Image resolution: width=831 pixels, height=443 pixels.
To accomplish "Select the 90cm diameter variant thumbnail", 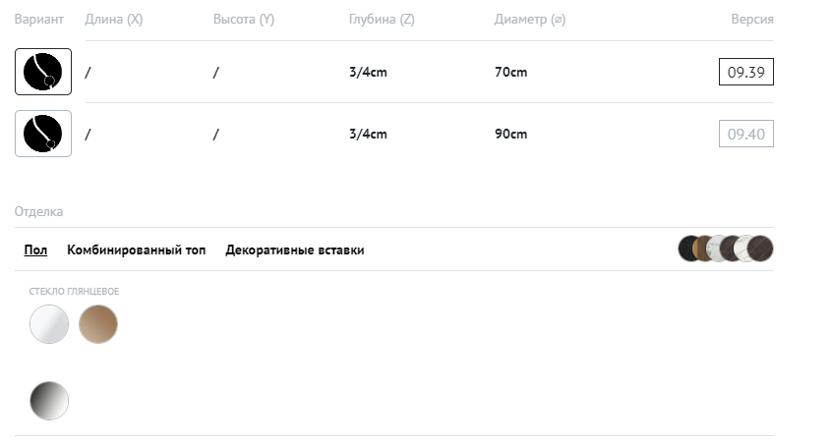I will (x=43, y=134).
